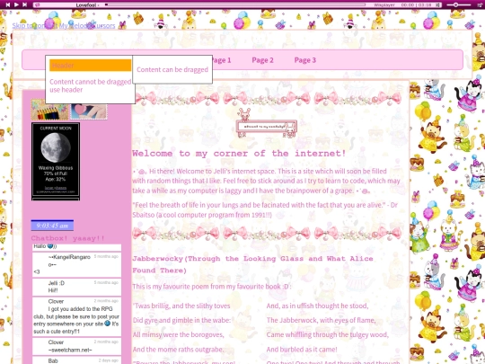The image size is (485, 364).
Task: Click the 9:03:45 am clock widget
Action: pos(52,226)
